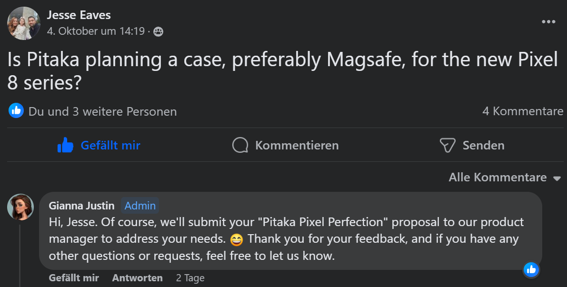Expand the "Alle Kommentare" sorting dropdown
The height and width of the screenshot is (287, 567).
(x=505, y=178)
